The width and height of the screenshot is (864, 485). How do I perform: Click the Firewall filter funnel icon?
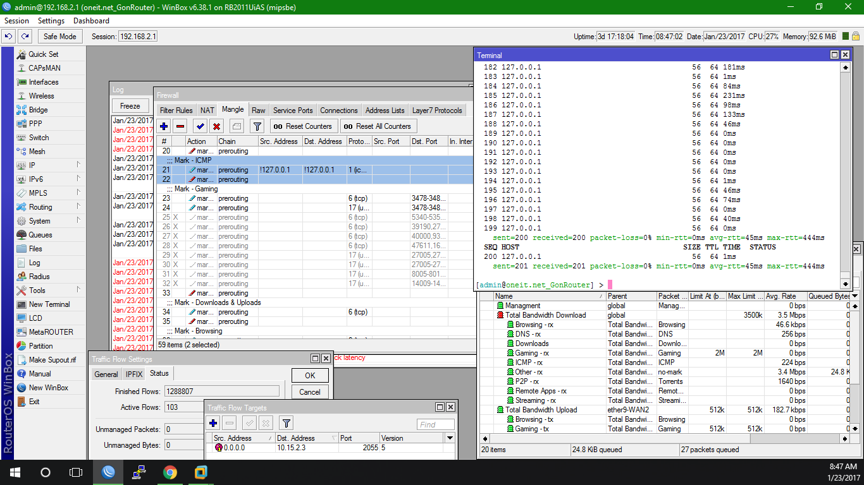click(257, 126)
